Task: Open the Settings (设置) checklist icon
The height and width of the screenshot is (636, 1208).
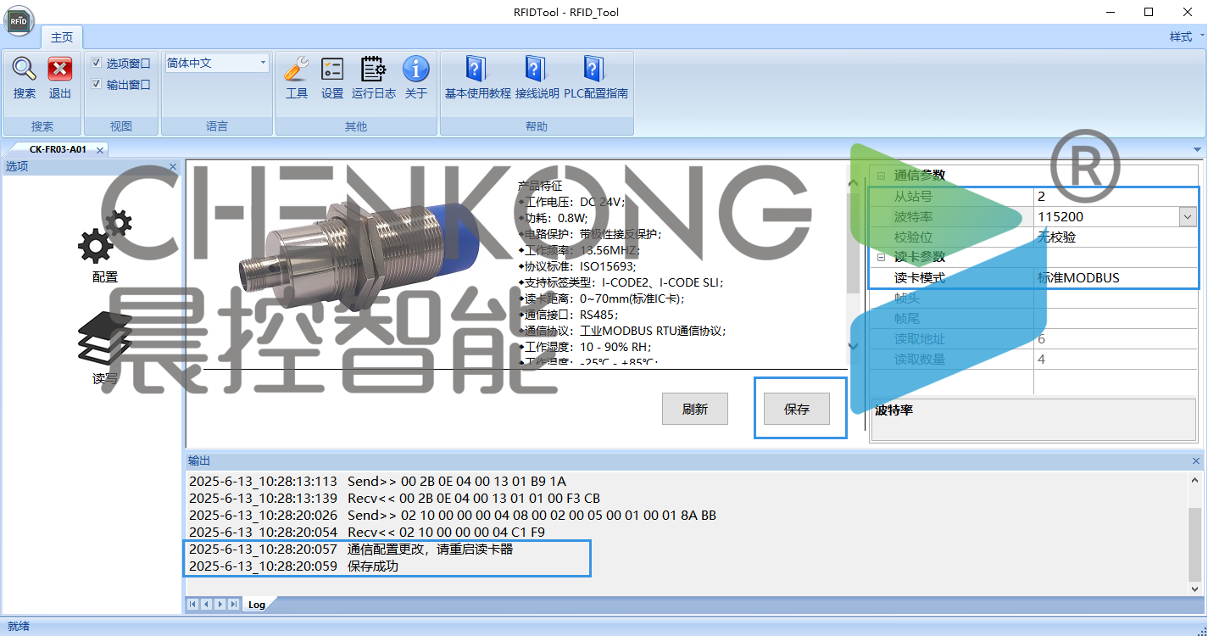Action: coord(332,70)
